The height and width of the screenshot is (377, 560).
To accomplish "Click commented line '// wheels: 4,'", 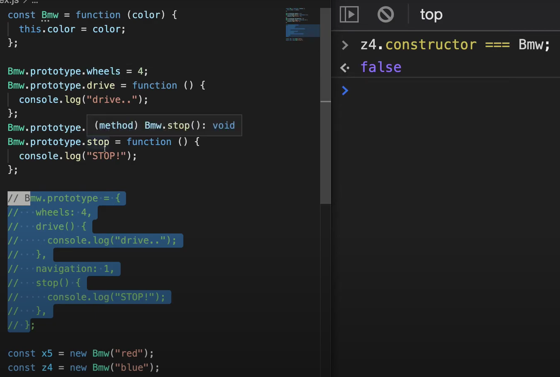I will 50,212.
